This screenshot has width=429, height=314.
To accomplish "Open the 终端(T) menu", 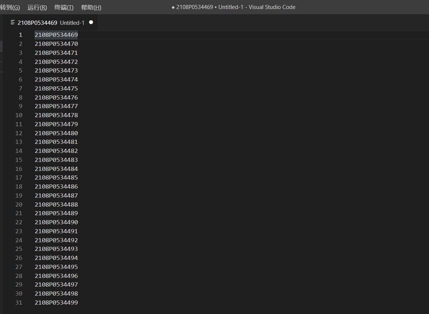I will pos(64,8).
